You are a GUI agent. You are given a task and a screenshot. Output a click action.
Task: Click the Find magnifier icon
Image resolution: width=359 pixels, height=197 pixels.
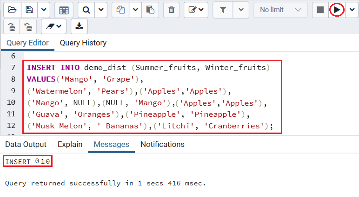click(x=86, y=10)
